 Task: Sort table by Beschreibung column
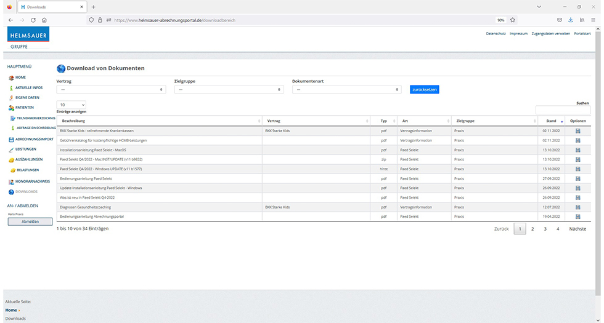(x=160, y=121)
